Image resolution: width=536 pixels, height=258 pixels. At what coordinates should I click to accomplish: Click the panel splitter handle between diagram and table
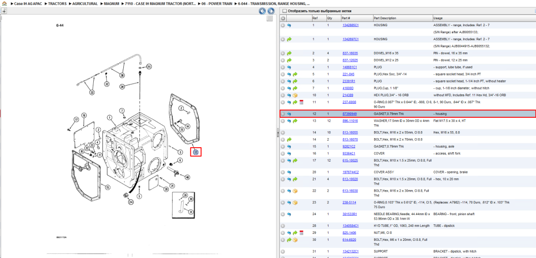point(277,132)
